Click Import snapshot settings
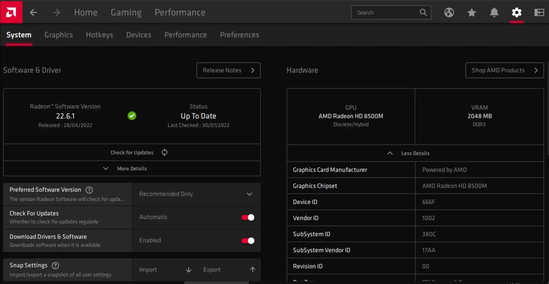The height and width of the screenshot is (284, 549). point(164,270)
